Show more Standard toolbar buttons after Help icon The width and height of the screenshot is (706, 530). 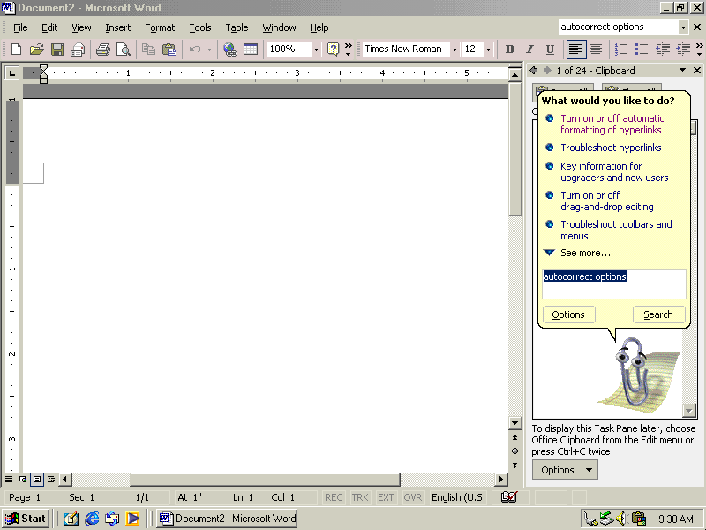coord(348,49)
